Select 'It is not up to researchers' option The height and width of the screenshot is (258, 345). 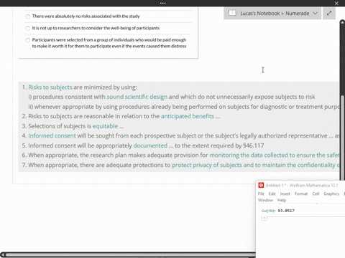(x=28, y=28)
